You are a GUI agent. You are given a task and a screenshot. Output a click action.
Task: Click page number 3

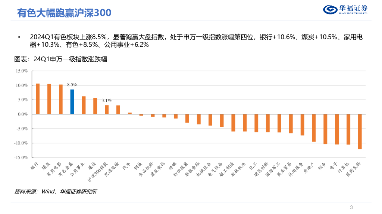(351, 207)
